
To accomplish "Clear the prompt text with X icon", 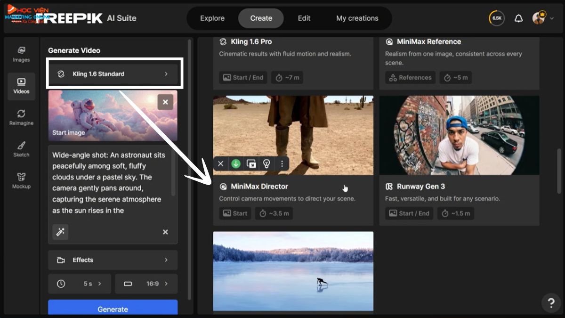I will (165, 232).
